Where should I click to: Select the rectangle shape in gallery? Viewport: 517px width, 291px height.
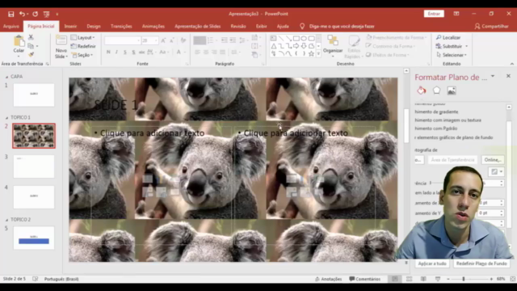click(296, 38)
